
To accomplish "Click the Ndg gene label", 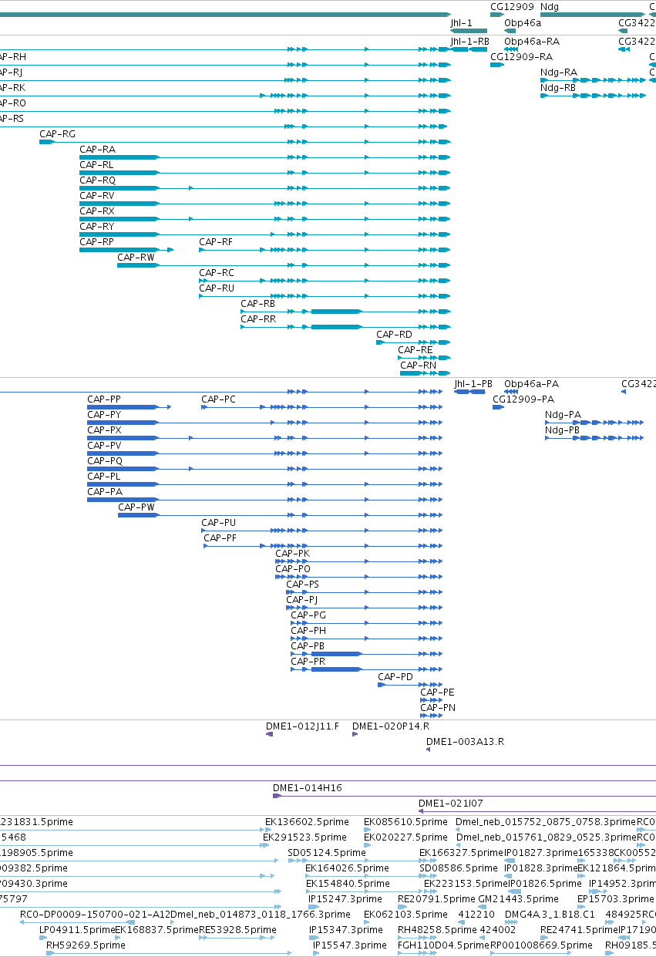I will [550, 6].
